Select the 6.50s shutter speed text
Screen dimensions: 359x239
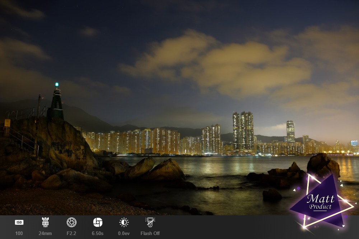point(98,233)
